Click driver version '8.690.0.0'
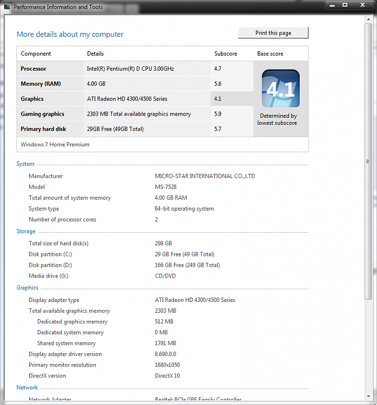377x405 pixels. 165,354
